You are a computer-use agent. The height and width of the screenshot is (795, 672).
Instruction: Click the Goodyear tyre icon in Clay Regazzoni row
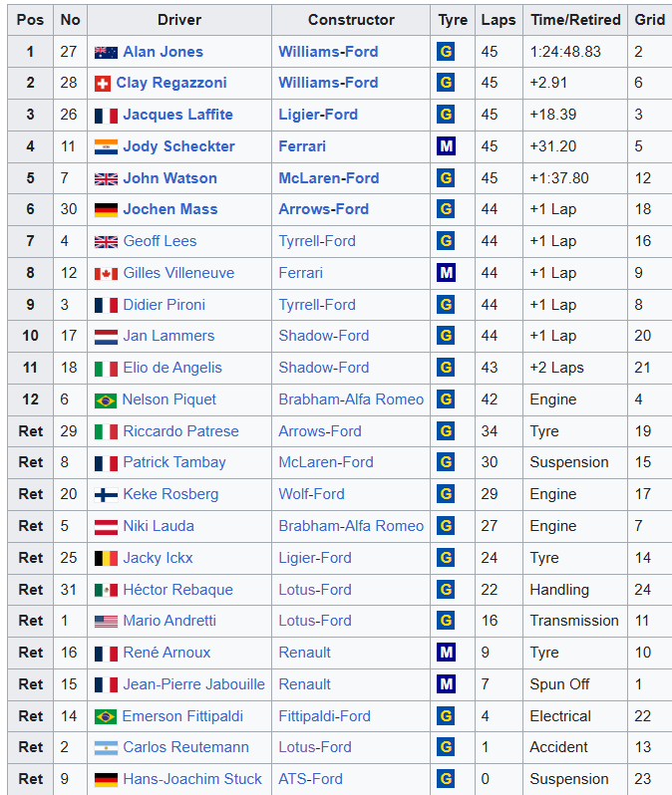(x=446, y=82)
